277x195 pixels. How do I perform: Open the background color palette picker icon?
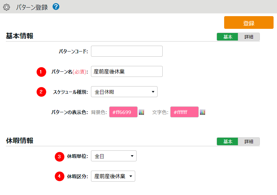pyautogui.click(x=141, y=112)
